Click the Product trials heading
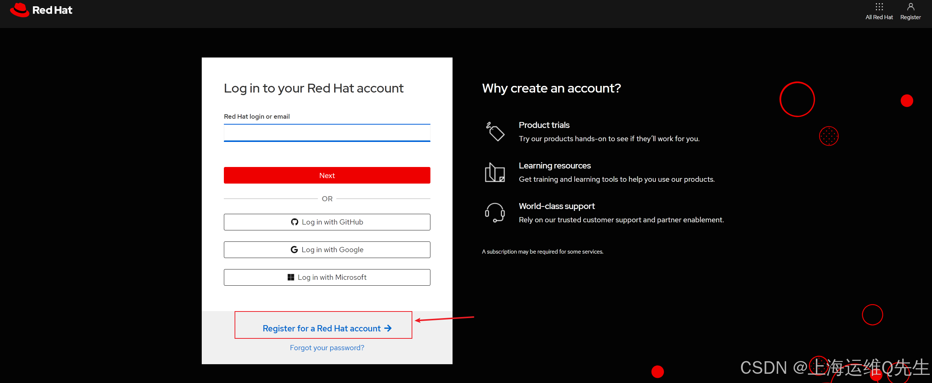The image size is (932, 383). [x=544, y=125]
